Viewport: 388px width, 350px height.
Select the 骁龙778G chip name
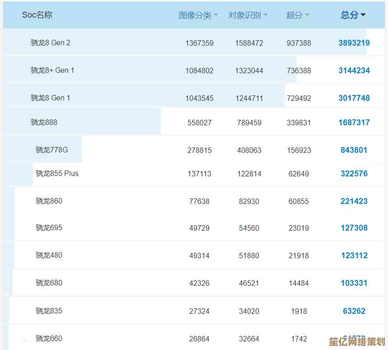pos(51,150)
